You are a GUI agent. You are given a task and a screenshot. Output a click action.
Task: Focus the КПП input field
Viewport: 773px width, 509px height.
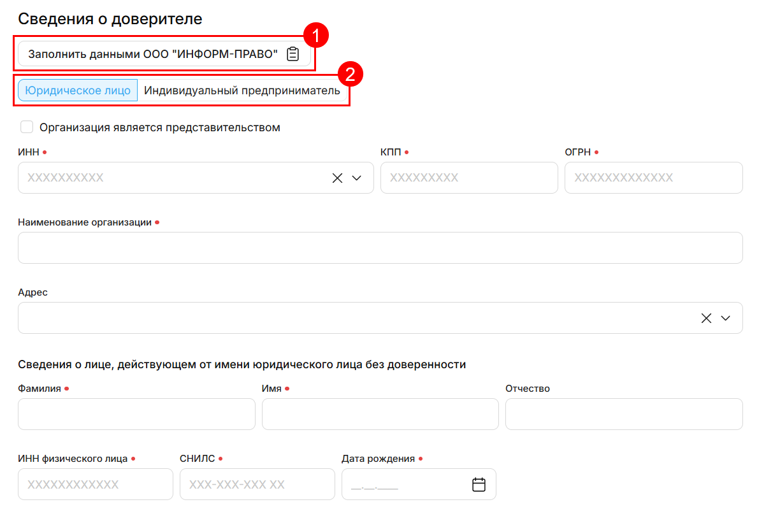tap(468, 178)
